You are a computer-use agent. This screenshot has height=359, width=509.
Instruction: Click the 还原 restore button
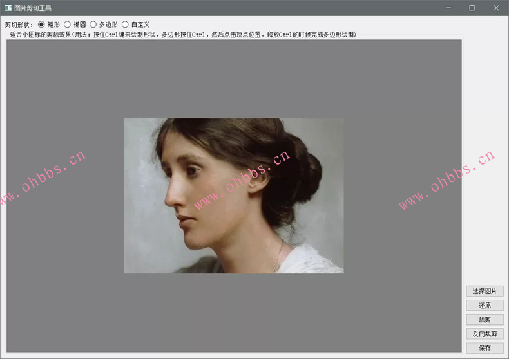(x=485, y=305)
